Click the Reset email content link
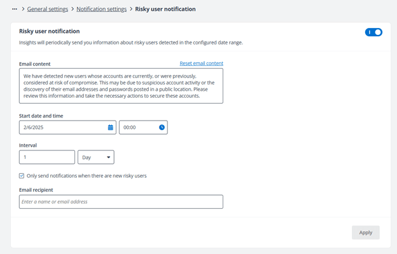 click(201, 63)
